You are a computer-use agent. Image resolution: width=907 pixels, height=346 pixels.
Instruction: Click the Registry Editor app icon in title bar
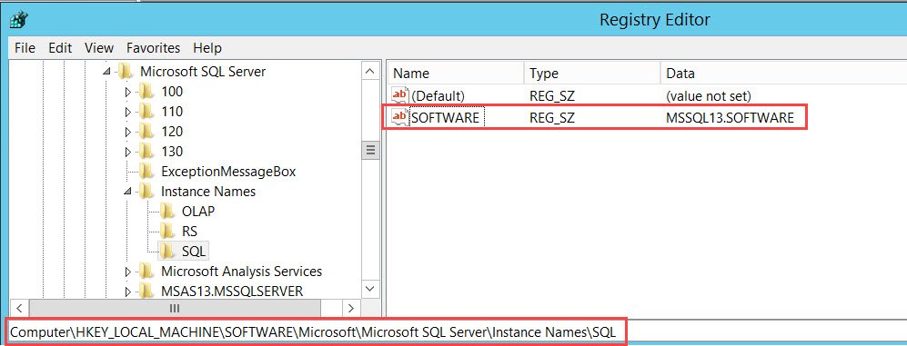pos(16,20)
